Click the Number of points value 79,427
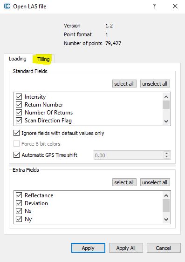Screen dimensions: 185x262 pyautogui.click(x=113, y=43)
